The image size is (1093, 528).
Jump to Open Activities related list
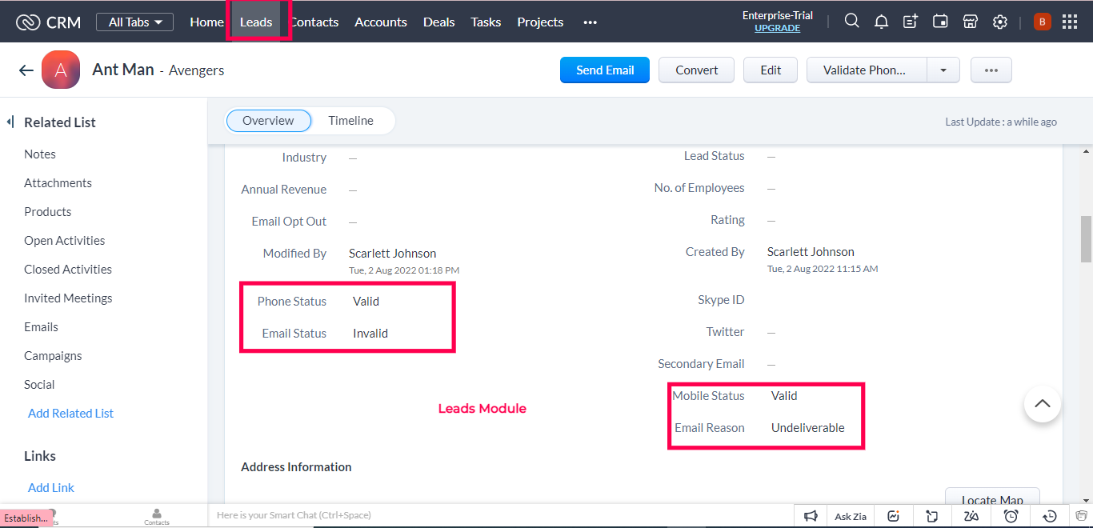[x=65, y=241]
